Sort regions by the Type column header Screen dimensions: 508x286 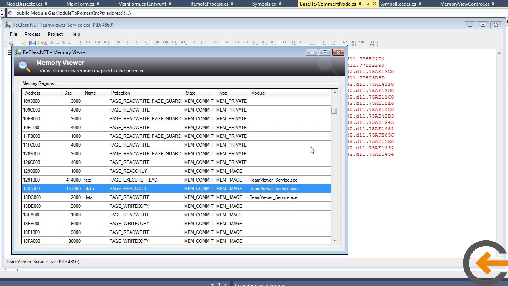pyautogui.click(x=232, y=93)
